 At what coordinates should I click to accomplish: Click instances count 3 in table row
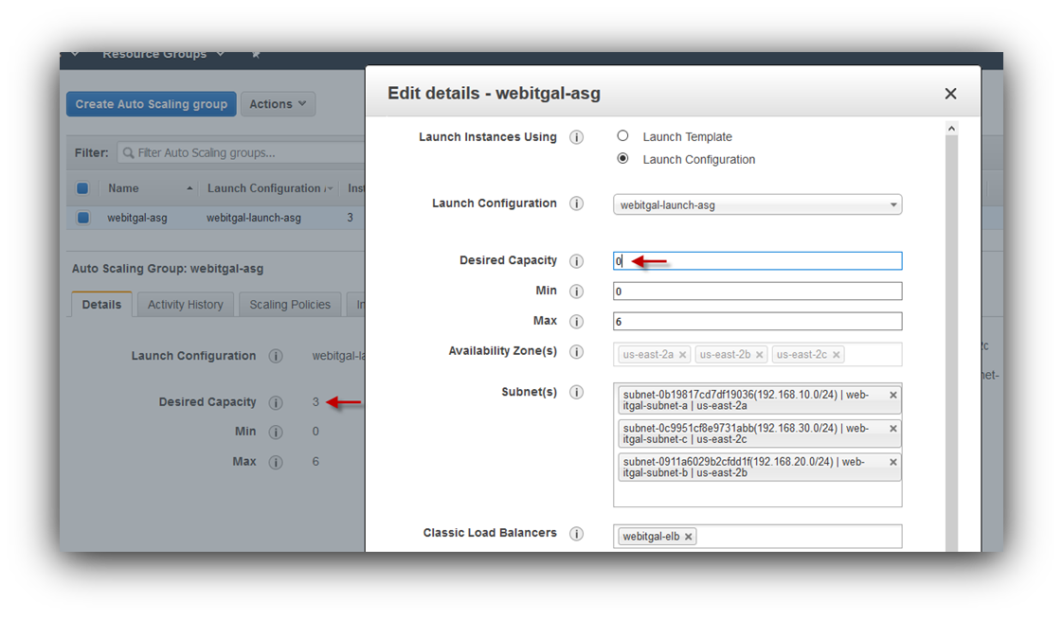pyautogui.click(x=350, y=218)
